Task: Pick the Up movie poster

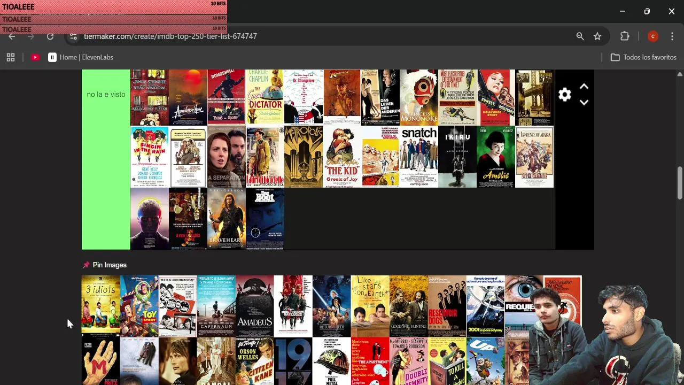Action: point(485,361)
